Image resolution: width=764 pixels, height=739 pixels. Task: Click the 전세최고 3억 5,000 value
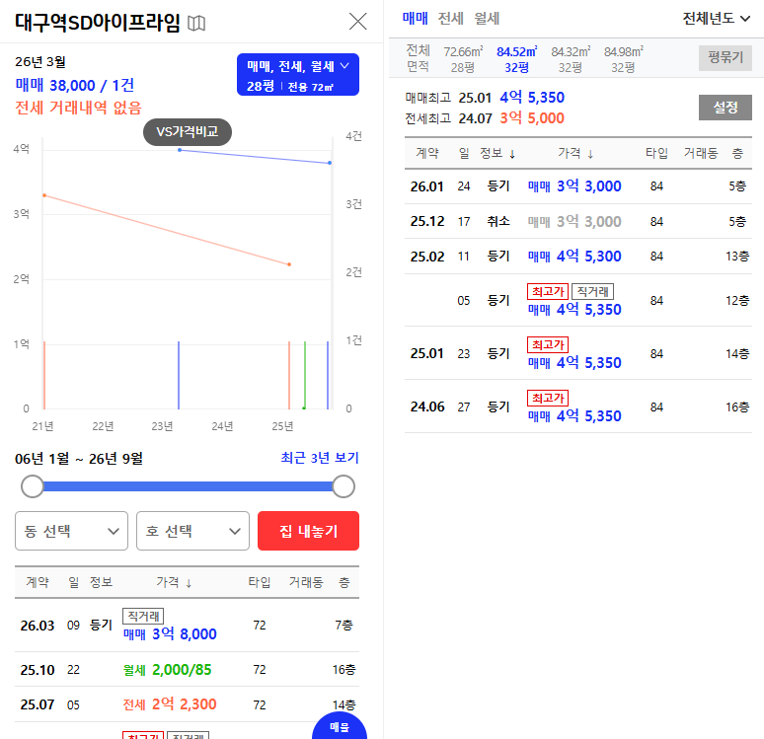click(532, 117)
